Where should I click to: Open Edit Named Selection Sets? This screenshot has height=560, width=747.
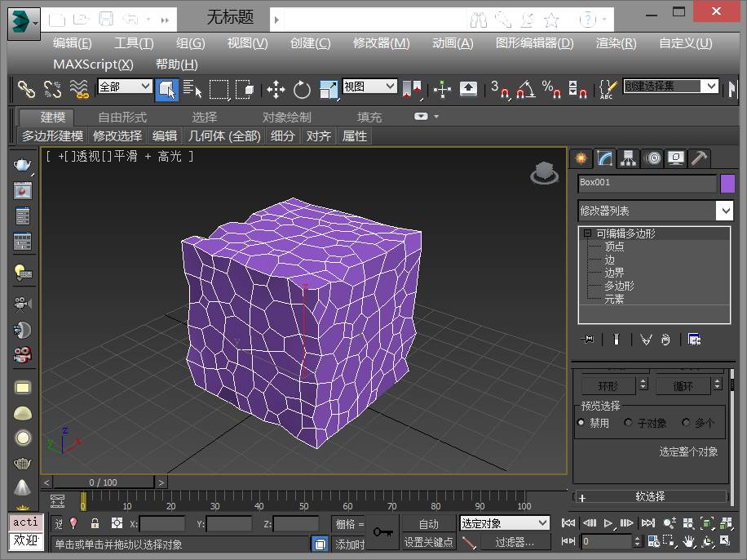tap(608, 89)
